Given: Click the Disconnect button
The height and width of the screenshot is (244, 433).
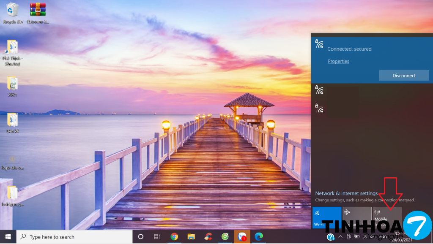Looking at the screenshot, I should pyautogui.click(x=404, y=76).
